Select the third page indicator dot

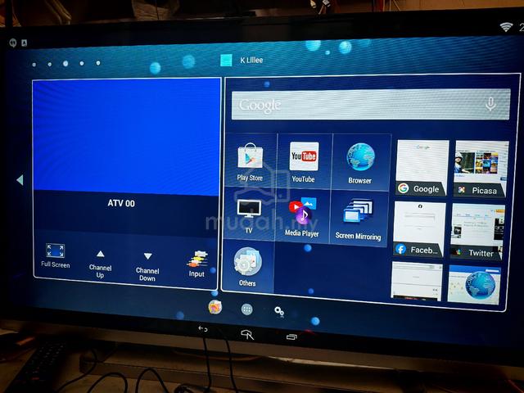[x=65, y=64]
